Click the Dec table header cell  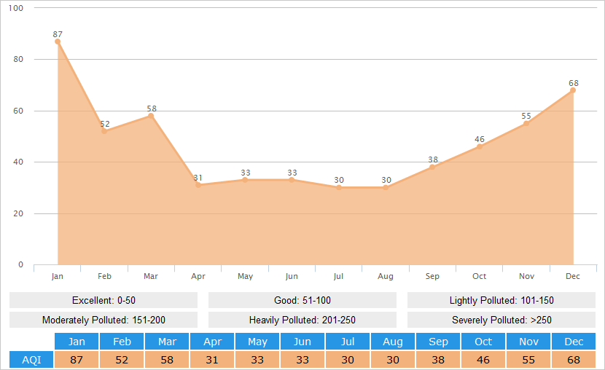point(574,342)
